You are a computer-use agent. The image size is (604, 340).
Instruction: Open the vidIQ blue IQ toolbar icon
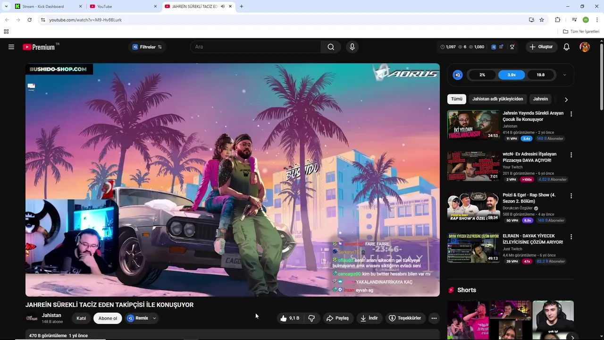[x=494, y=47]
